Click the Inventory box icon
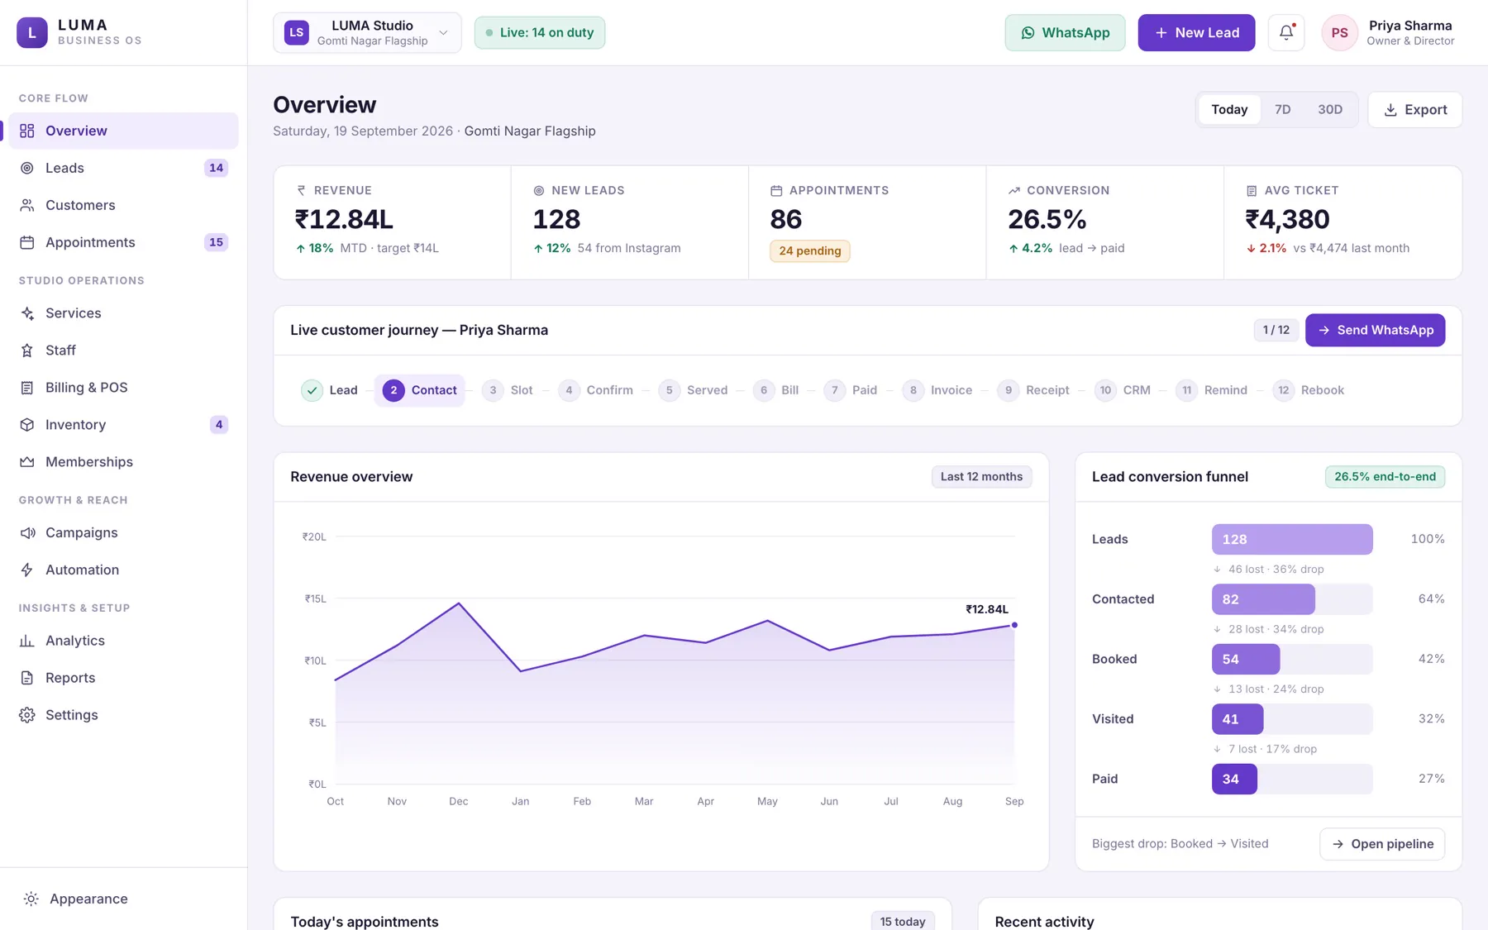Image resolution: width=1488 pixels, height=930 pixels. 27,425
